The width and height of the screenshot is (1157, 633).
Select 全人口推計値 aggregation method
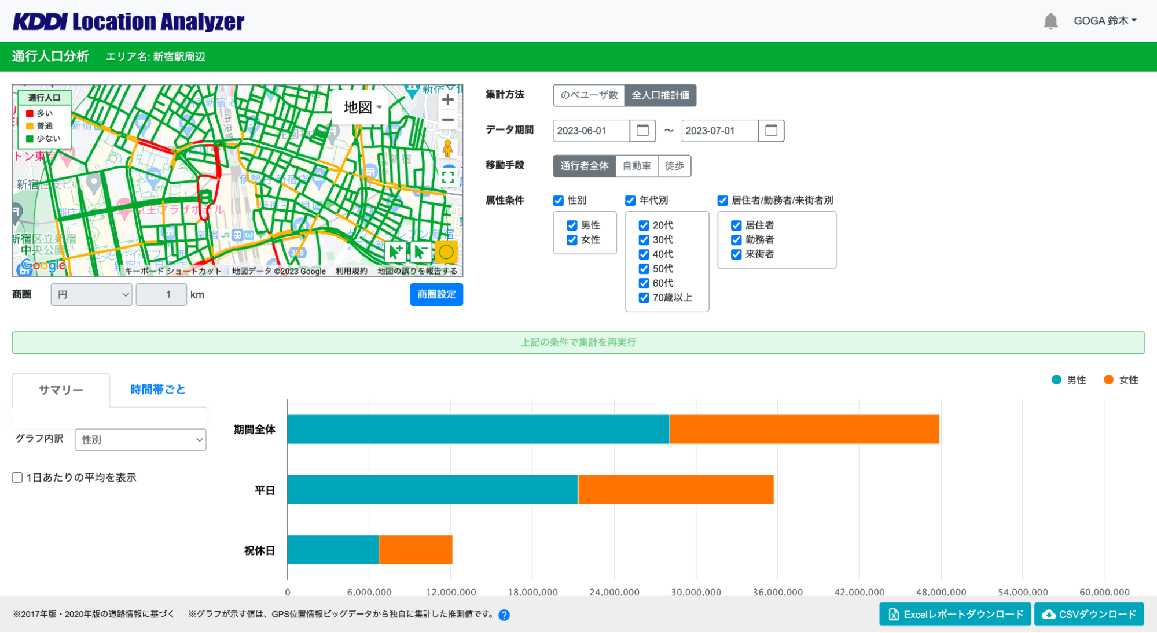click(660, 95)
